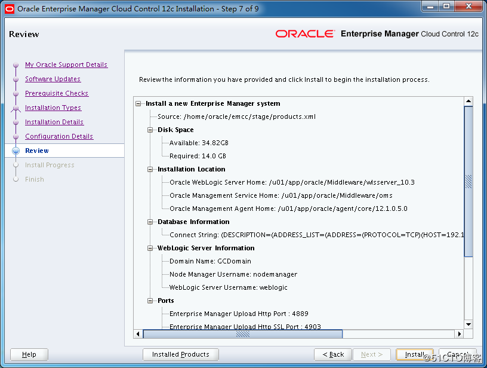Go to Software Updates step
This screenshot has height=368, width=487.
click(x=53, y=79)
